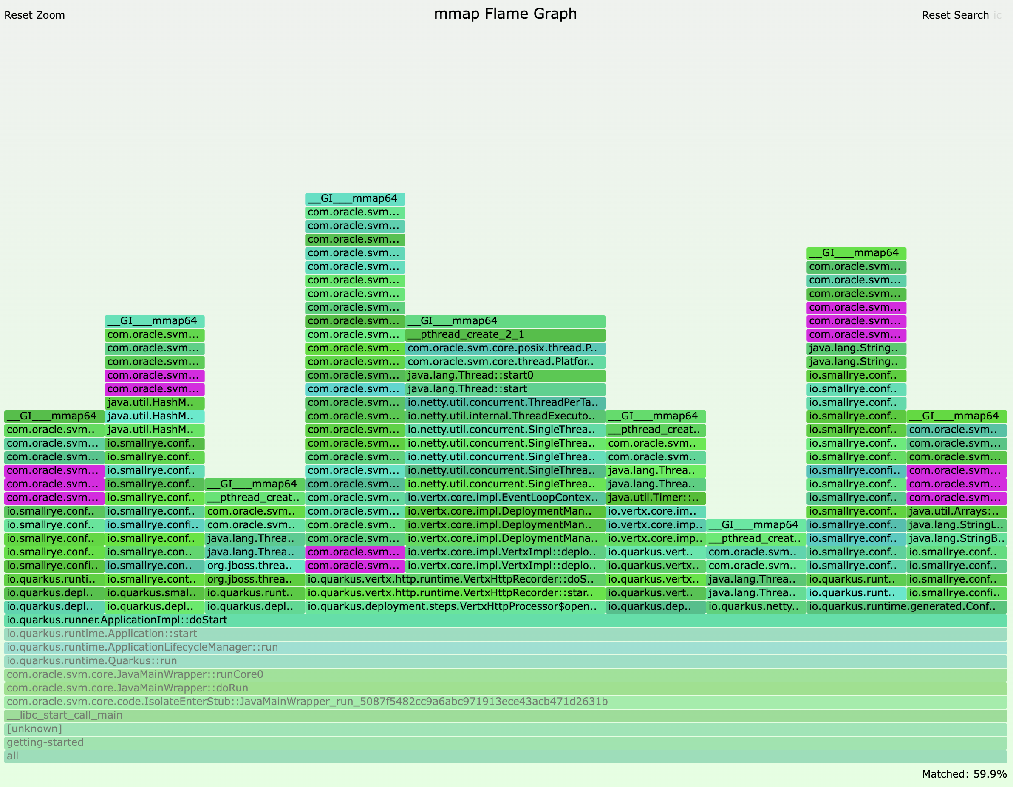1013x787 pixels.
Task: Select the root 'all' frame
Action: 506,756
